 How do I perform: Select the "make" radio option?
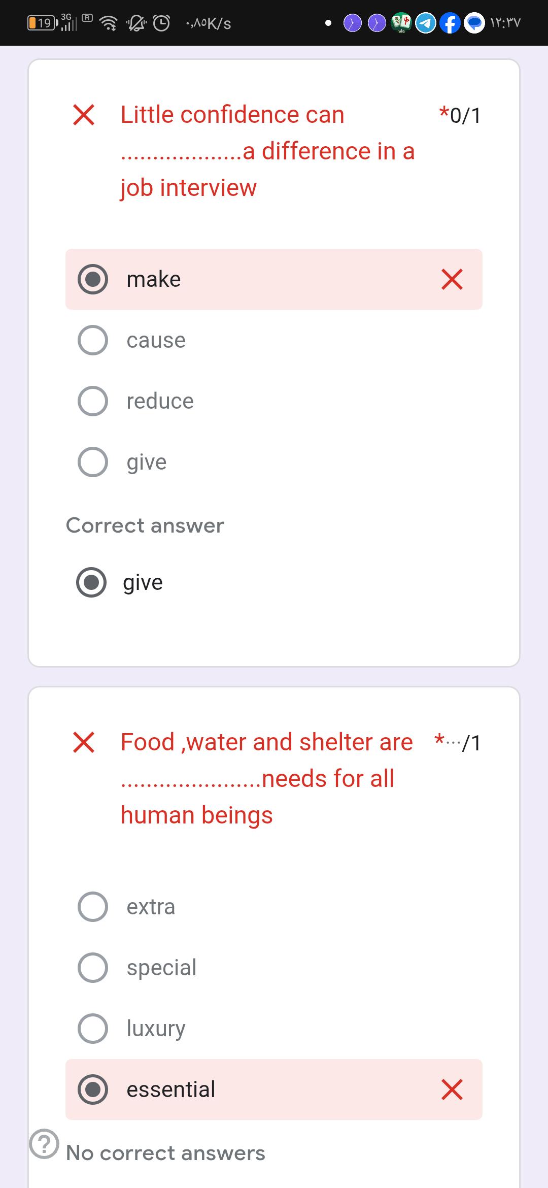click(93, 279)
